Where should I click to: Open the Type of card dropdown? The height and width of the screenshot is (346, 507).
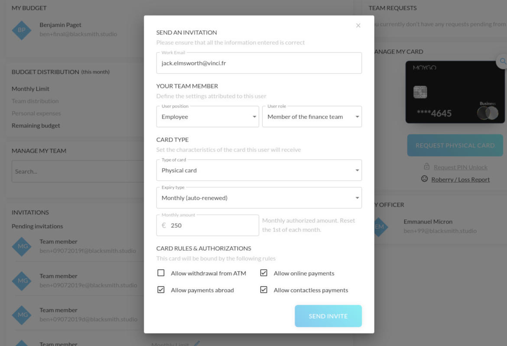[x=259, y=170]
